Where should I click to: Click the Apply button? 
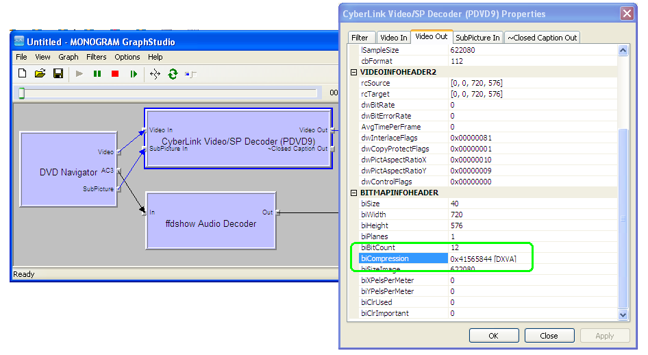tap(605, 336)
